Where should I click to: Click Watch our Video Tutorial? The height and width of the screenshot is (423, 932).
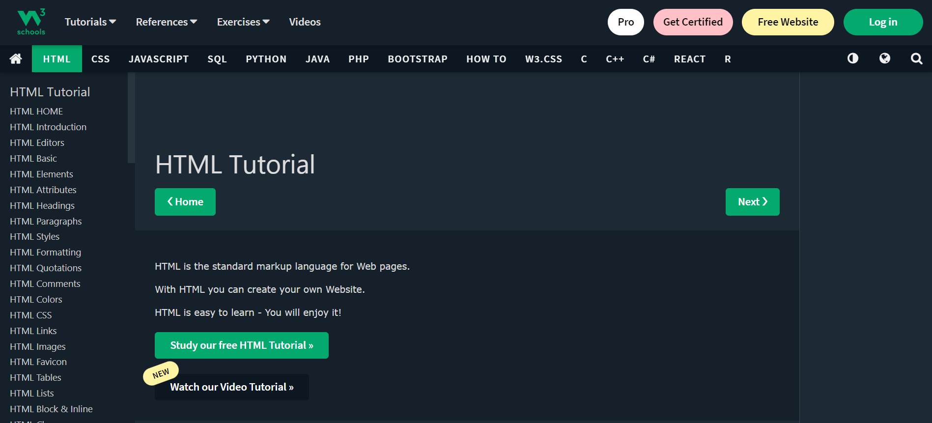coord(232,387)
